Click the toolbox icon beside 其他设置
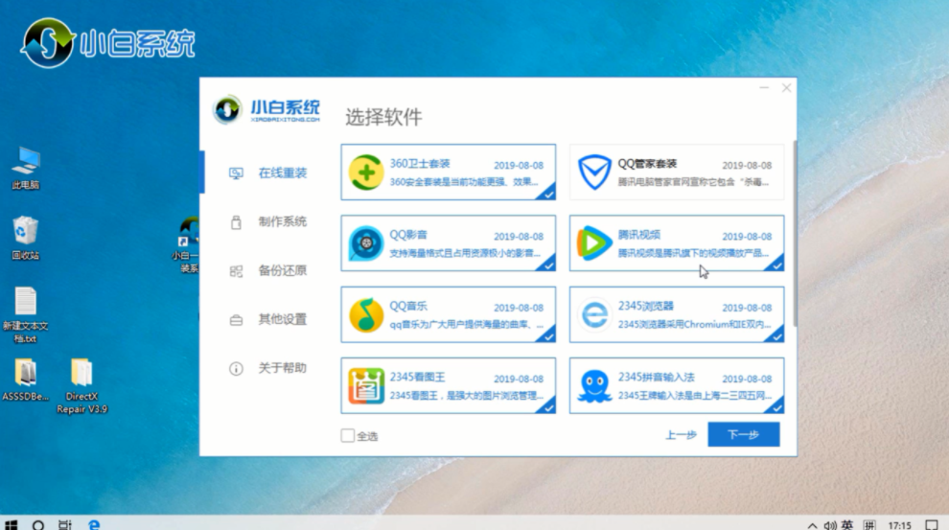 [236, 319]
